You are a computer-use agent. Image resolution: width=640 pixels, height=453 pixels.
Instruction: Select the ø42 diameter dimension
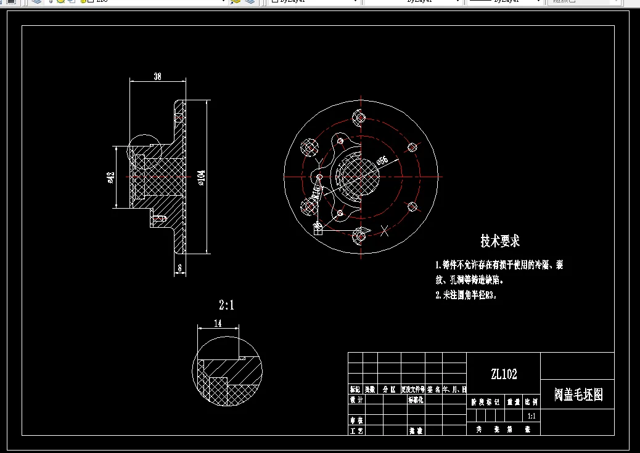point(110,177)
